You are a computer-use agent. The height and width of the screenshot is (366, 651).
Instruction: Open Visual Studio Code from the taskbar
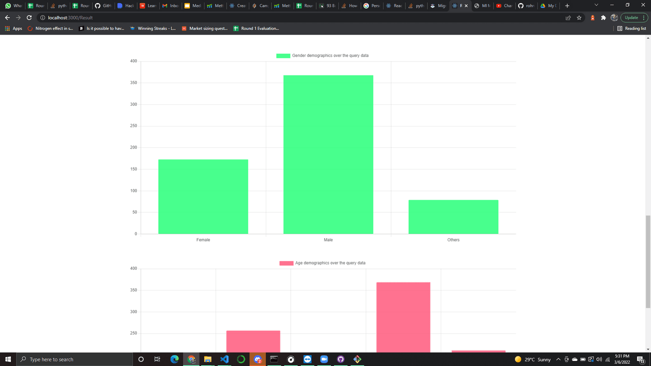pos(224,359)
